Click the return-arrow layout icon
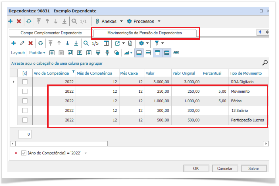This screenshot has width=279, height=186. (70, 53)
